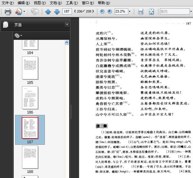
Task: Open the thumbnail options gear menu
Action: point(18,35)
